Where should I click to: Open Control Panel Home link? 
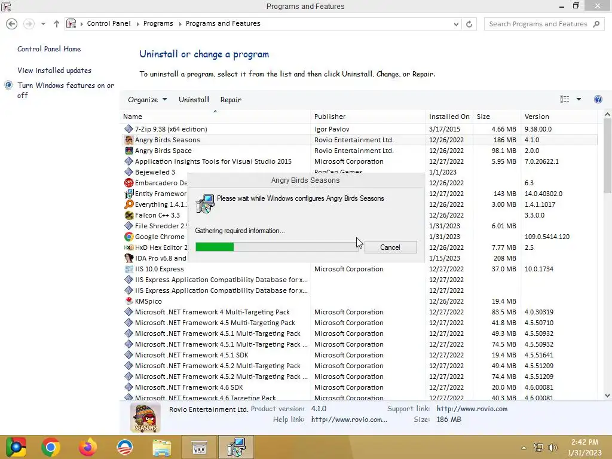tap(49, 49)
